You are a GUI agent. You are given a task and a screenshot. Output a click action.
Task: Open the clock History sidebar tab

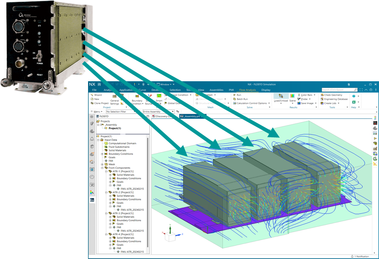click(92, 177)
